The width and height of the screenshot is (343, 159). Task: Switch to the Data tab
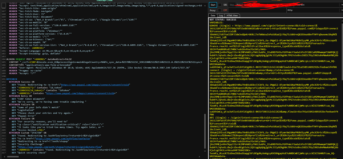coord(213,16)
